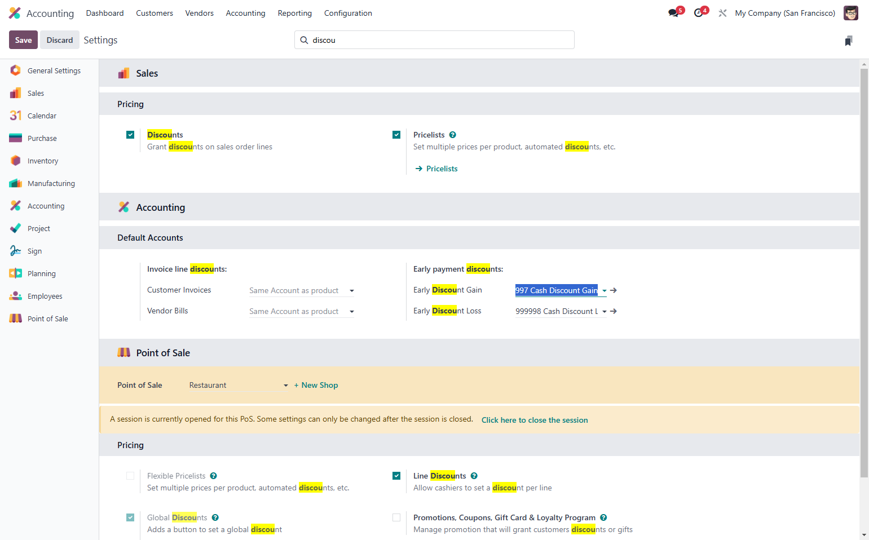The height and width of the screenshot is (540, 869).
Task: Open the Reporting menu
Action: tap(294, 13)
